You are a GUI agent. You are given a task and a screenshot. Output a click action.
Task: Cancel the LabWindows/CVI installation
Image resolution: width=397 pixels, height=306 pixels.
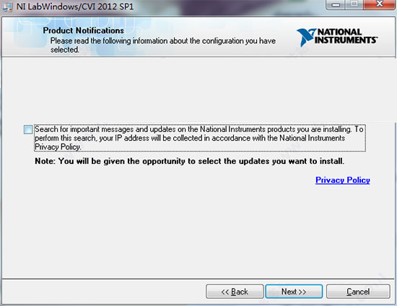pos(358,292)
